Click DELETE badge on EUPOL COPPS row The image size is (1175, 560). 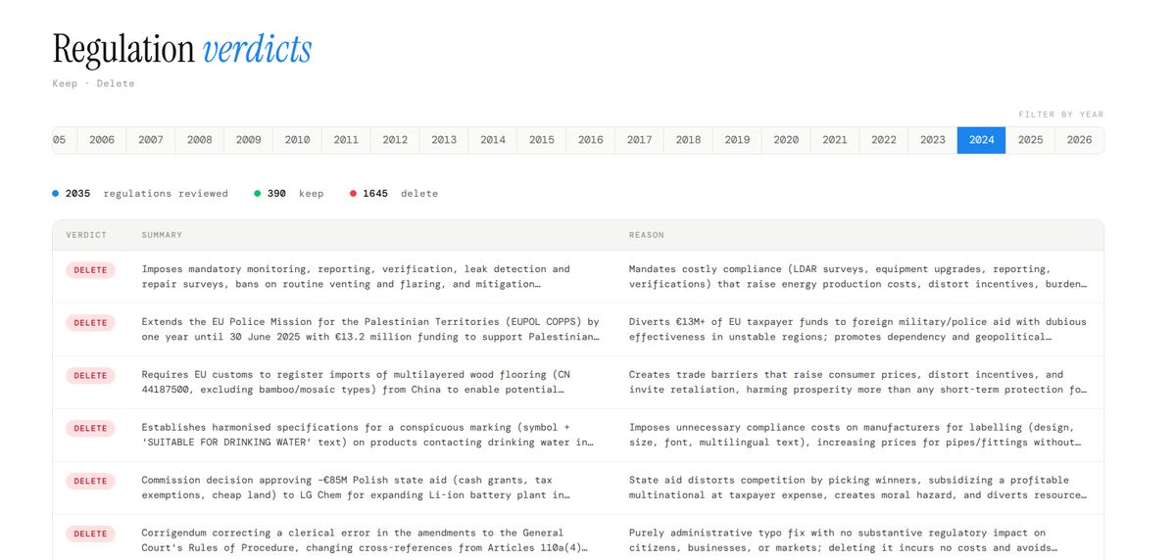tap(91, 323)
